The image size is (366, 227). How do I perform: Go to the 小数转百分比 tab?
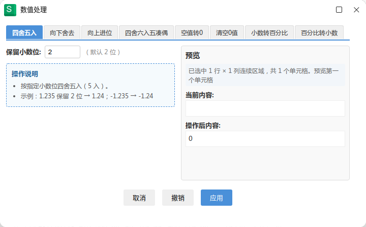point(269,32)
